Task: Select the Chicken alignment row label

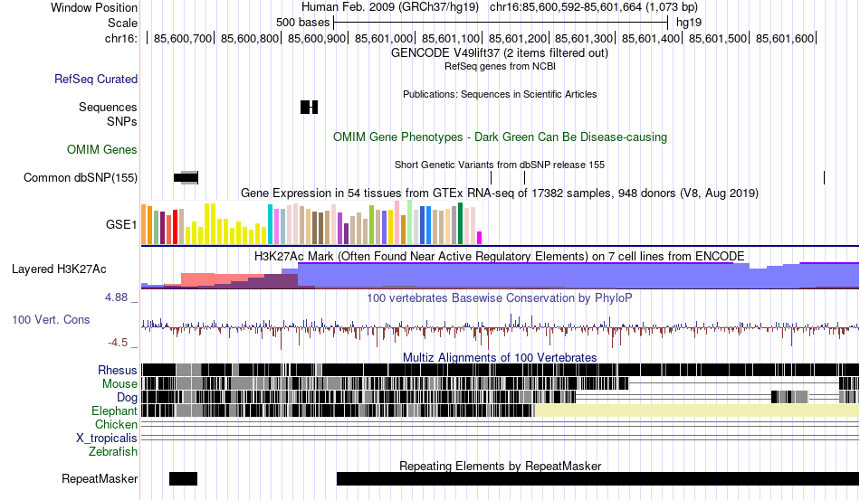Action: (116, 424)
